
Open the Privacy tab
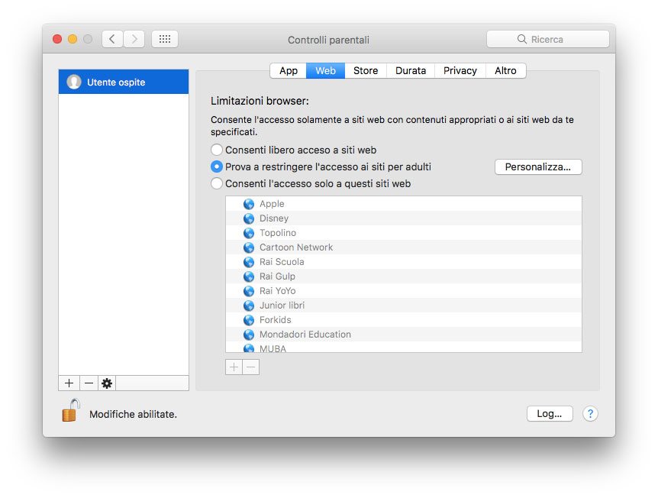[460, 70]
